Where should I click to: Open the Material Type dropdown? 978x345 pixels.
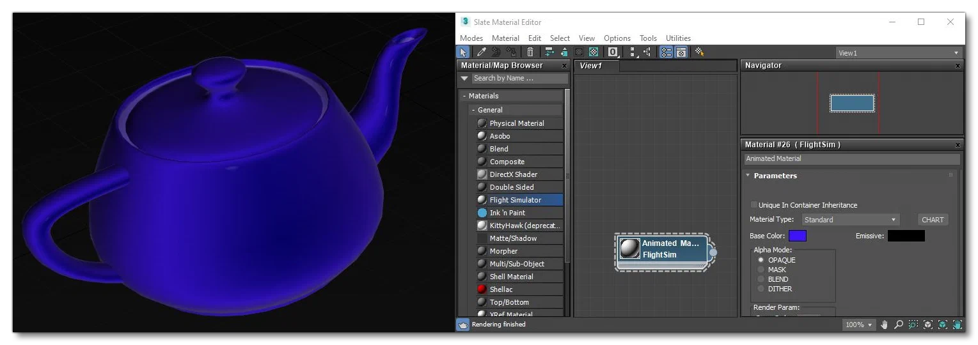point(851,220)
